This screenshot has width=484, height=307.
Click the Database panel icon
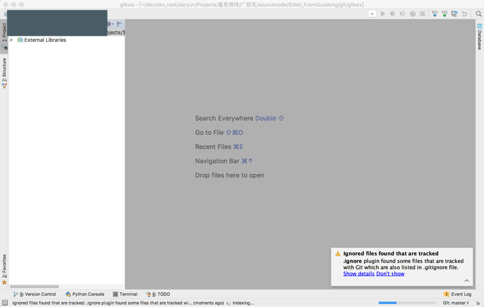480,26
